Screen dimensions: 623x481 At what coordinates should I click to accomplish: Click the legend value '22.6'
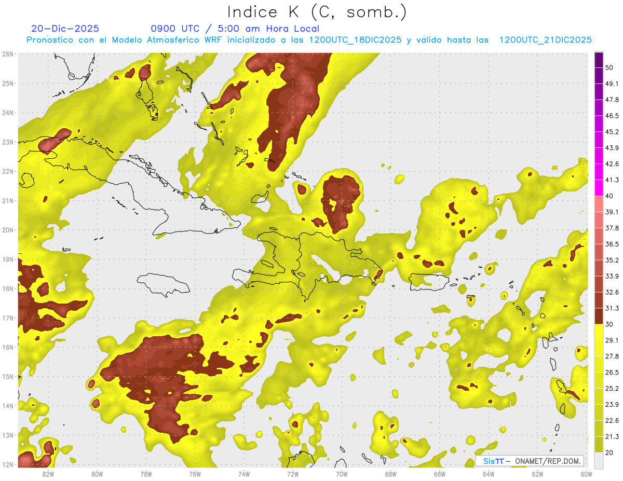612,420
